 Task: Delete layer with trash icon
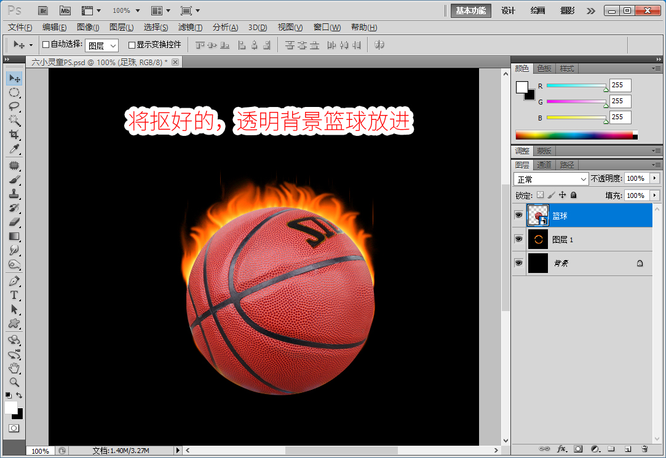644,449
